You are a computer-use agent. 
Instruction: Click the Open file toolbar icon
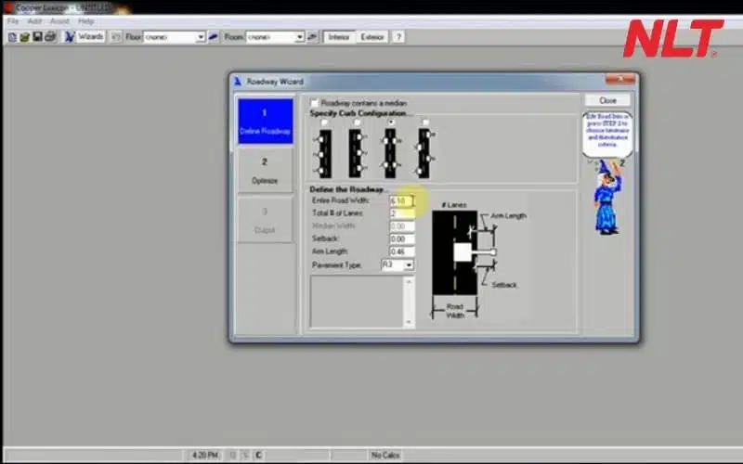[25, 37]
